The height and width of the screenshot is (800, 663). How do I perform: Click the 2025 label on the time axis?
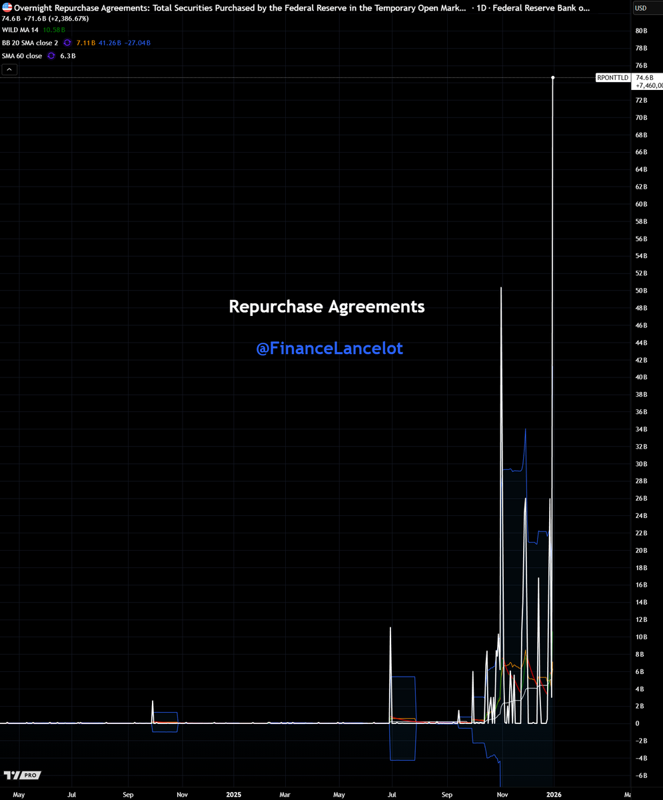(233, 795)
